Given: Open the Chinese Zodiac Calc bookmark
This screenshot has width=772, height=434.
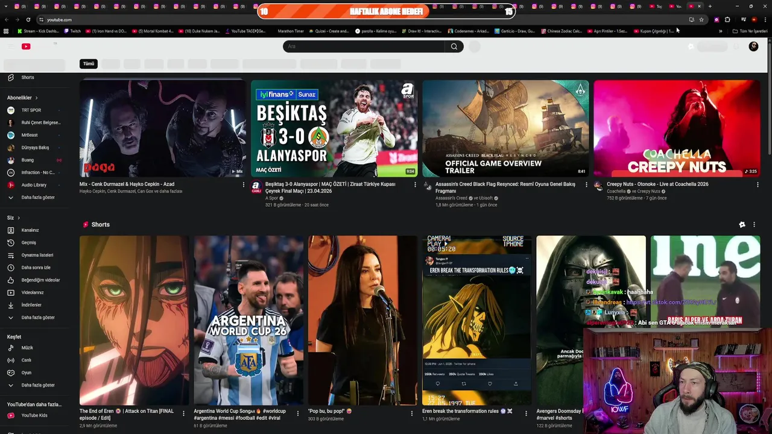Looking at the screenshot, I should pos(561,31).
